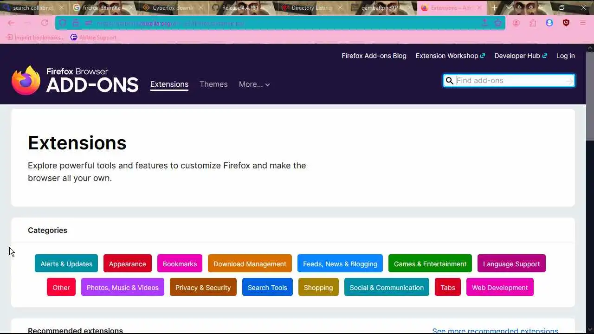Select the Photos, Music & Videos category

click(x=123, y=287)
